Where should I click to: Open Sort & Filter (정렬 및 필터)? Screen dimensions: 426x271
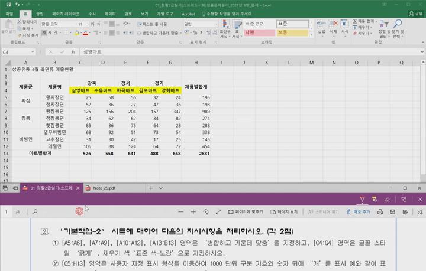(384, 29)
